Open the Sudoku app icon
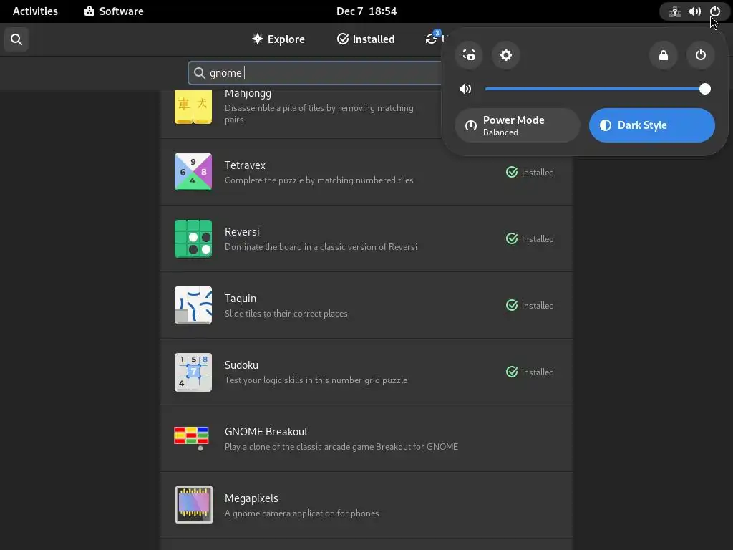The width and height of the screenshot is (733, 550). pos(193,372)
